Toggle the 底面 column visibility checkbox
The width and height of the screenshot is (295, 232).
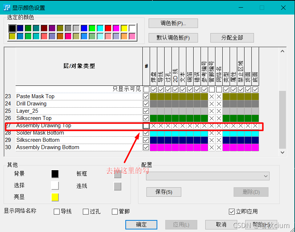(x=255, y=89)
